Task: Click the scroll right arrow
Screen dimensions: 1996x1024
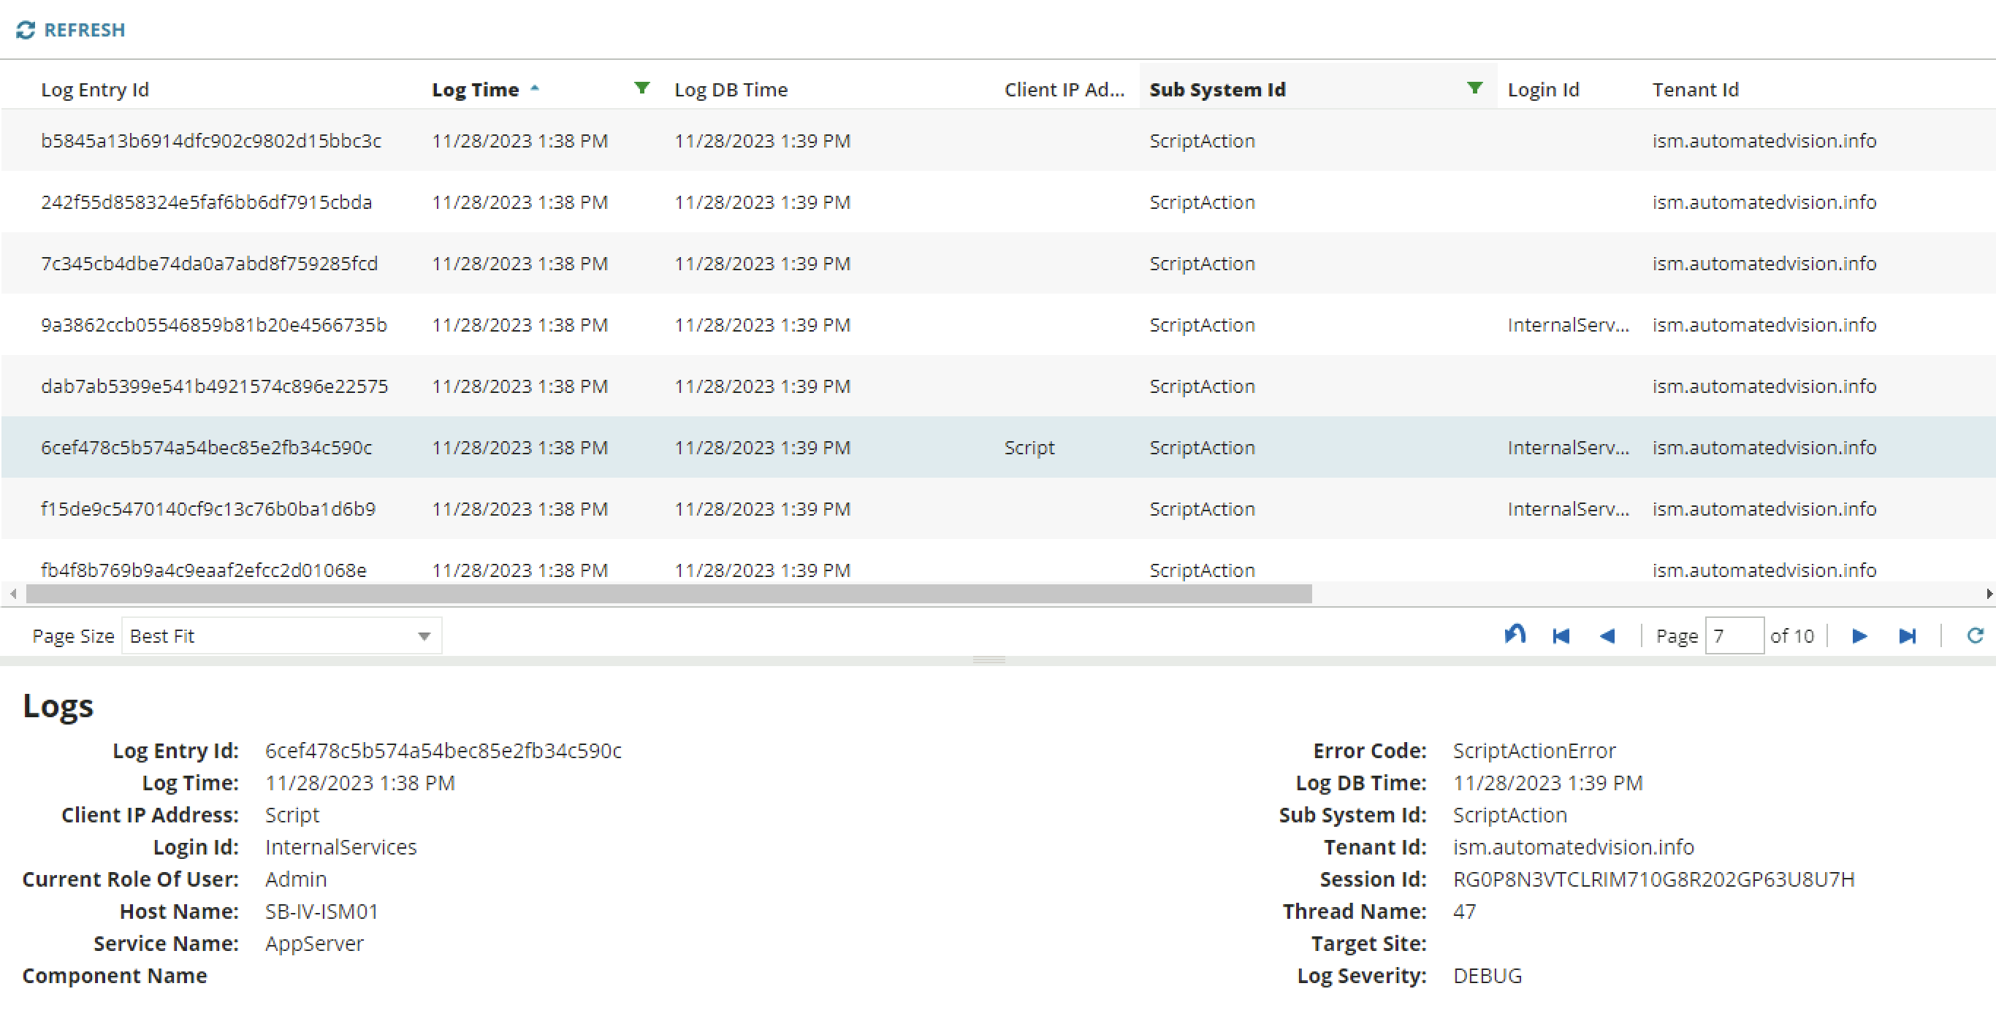Action: click(1989, 593)
